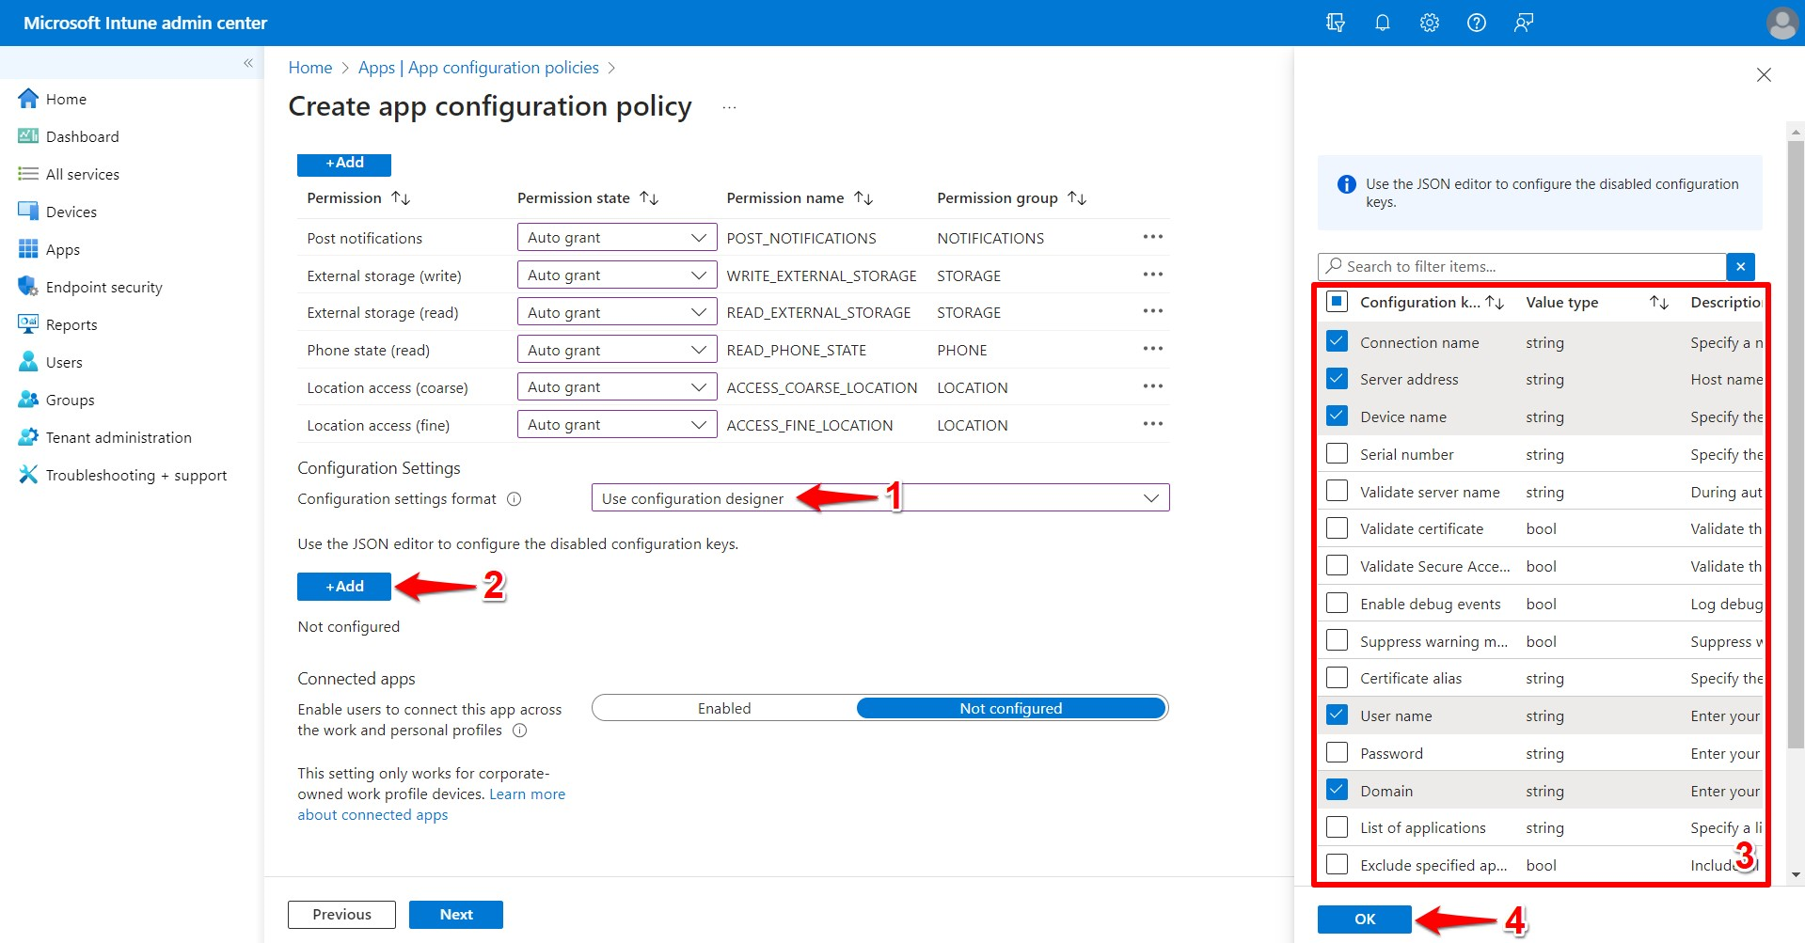Image resolution: width=1805 pixels, height=943 pixels.
Task: Open the feedback icon in header
Action: 1523,23
